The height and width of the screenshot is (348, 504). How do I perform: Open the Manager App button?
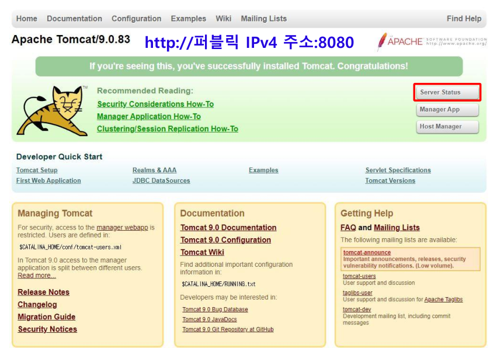tap(447, 110)
